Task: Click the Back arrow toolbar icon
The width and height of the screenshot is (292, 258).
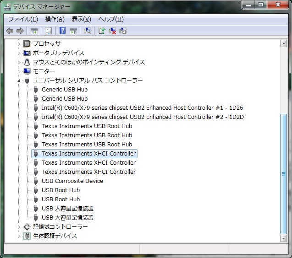Action: click(x=10, y=31)
